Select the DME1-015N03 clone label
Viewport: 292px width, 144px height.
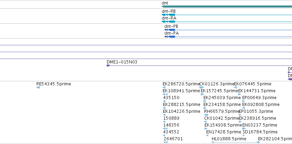coord(122,62)
